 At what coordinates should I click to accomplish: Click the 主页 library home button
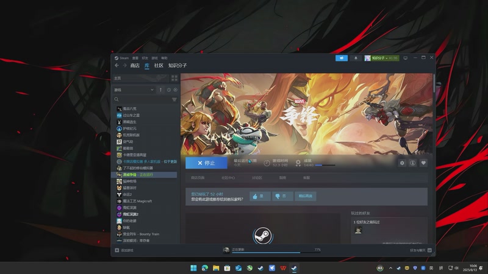(141, 78)
